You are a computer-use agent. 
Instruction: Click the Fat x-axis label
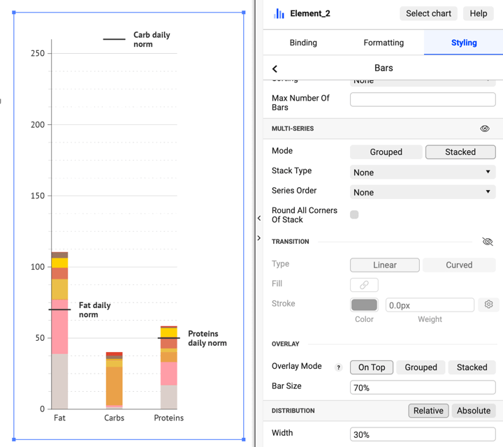pyautogui.click(x=59, y=418)
